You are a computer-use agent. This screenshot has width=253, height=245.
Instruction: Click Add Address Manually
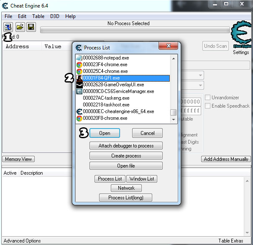pyautogui.click(x=226, y=159)
